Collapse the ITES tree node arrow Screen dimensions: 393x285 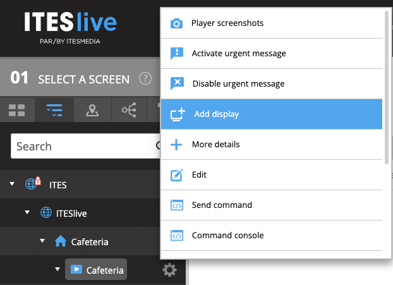click(13, 185)
